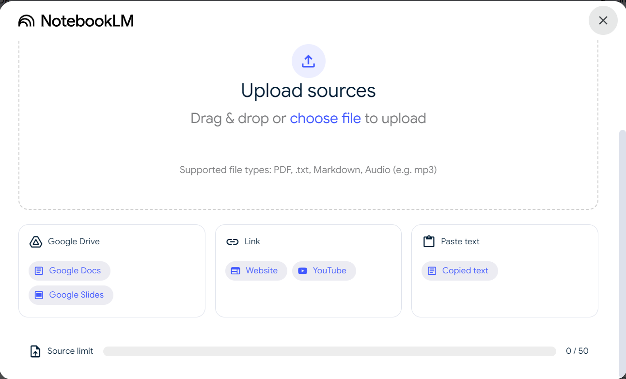The height and width of the screenshot is (379, 626).
Task: Click the NotebookLM logo icon
Action: point(26,21)
